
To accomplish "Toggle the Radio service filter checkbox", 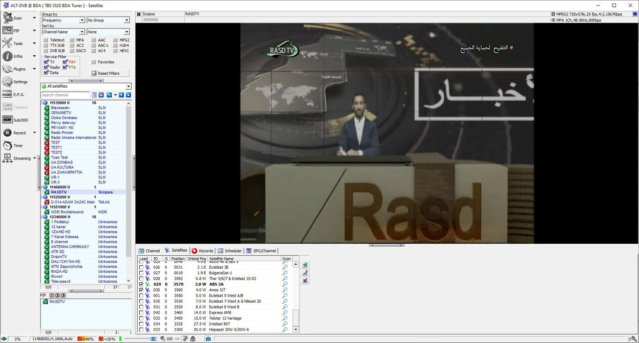I will [x=46, y=67].
